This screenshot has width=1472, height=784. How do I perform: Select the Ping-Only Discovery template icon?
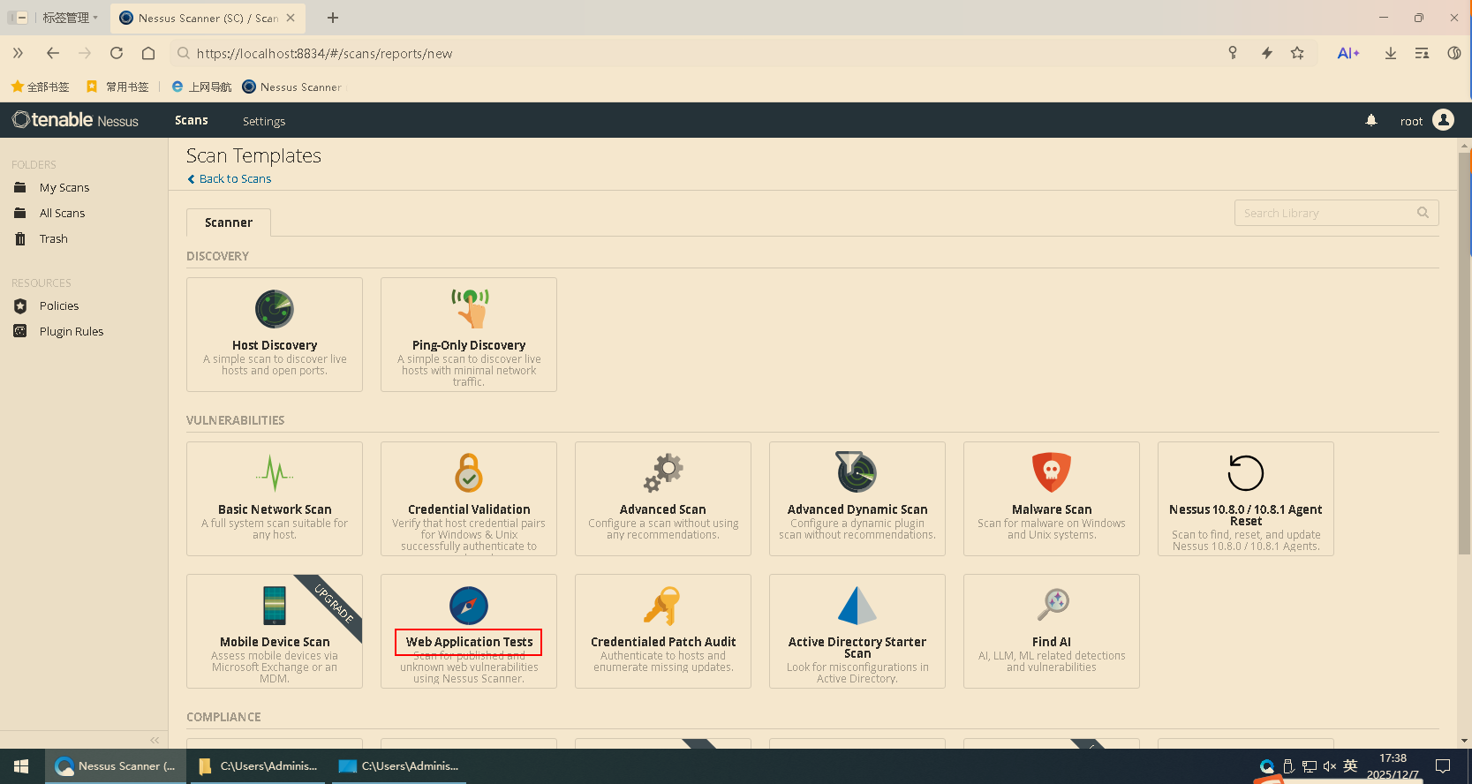(x=469, y=309)
